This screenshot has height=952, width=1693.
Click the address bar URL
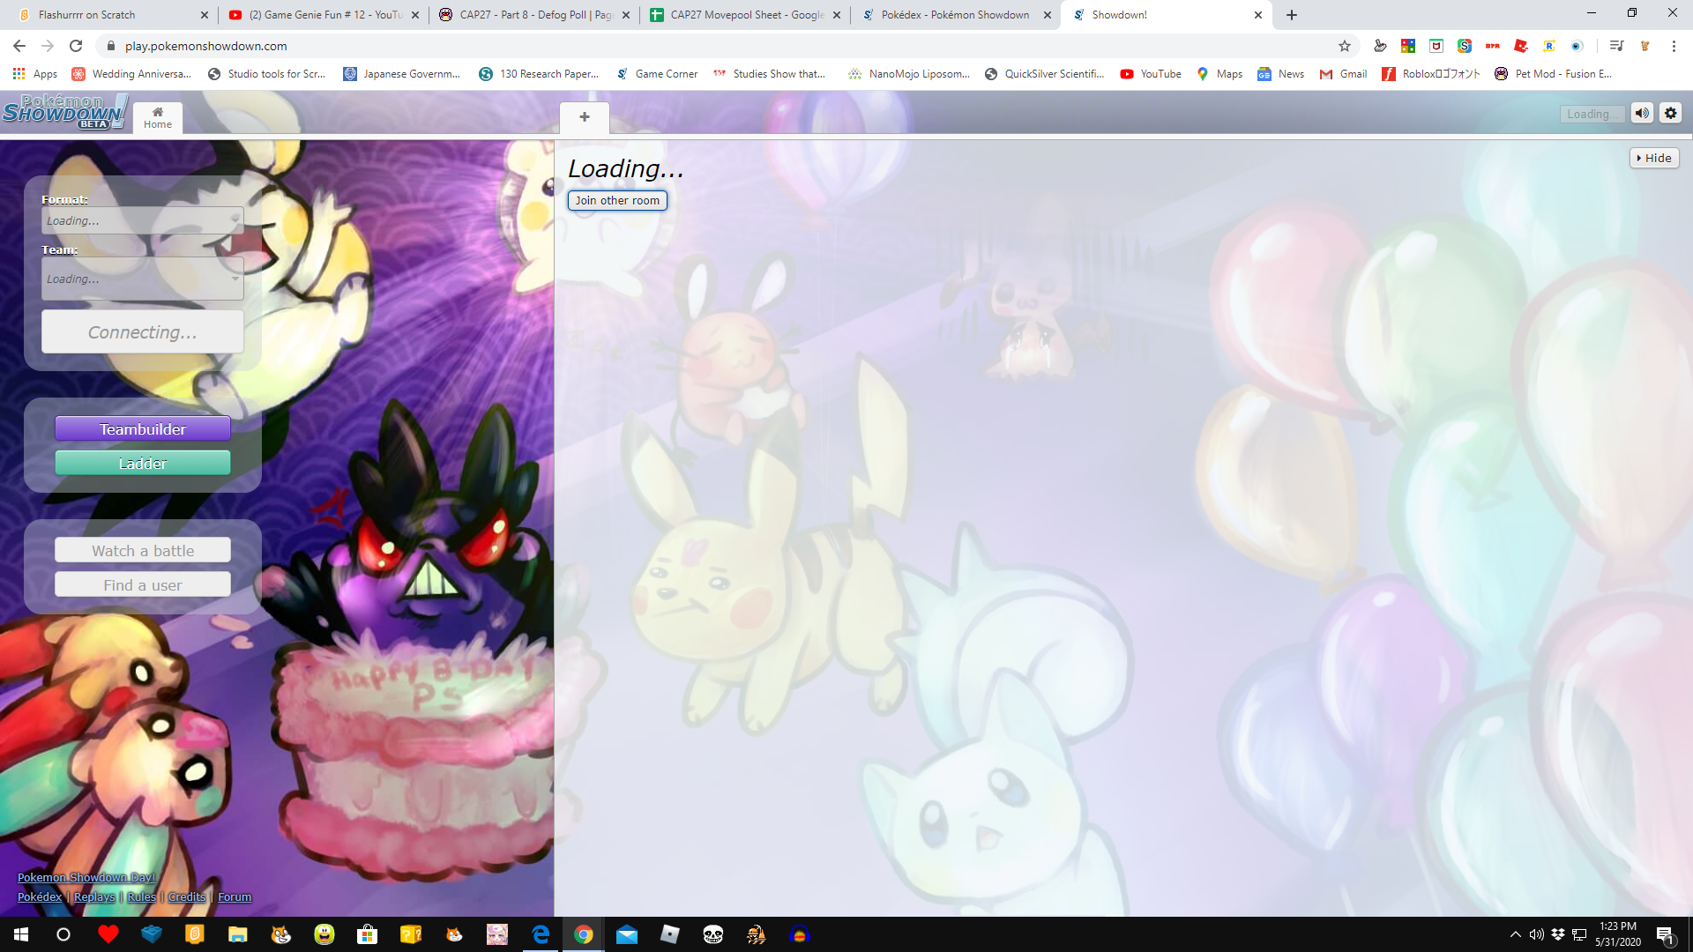pyautogui.click(x=206, y=46)
